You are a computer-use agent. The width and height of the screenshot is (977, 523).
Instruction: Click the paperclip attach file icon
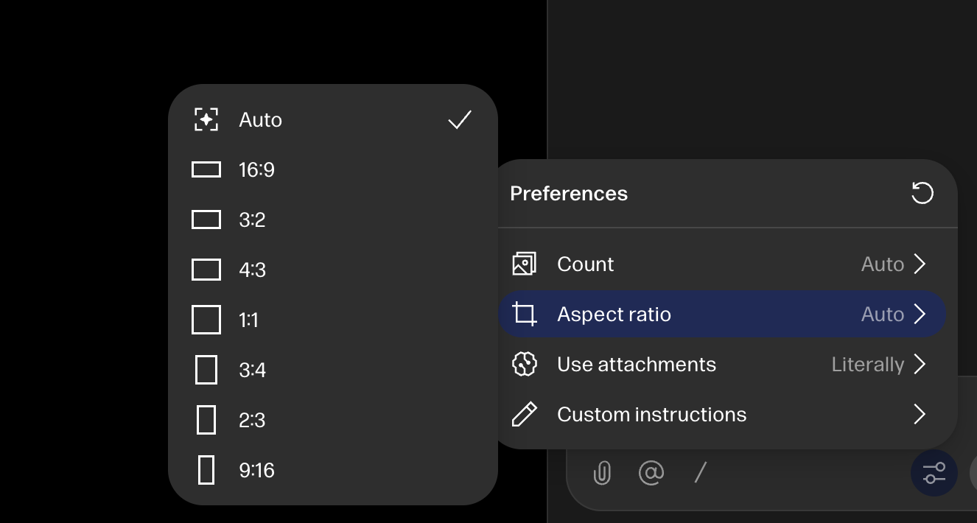pos(602,472)
